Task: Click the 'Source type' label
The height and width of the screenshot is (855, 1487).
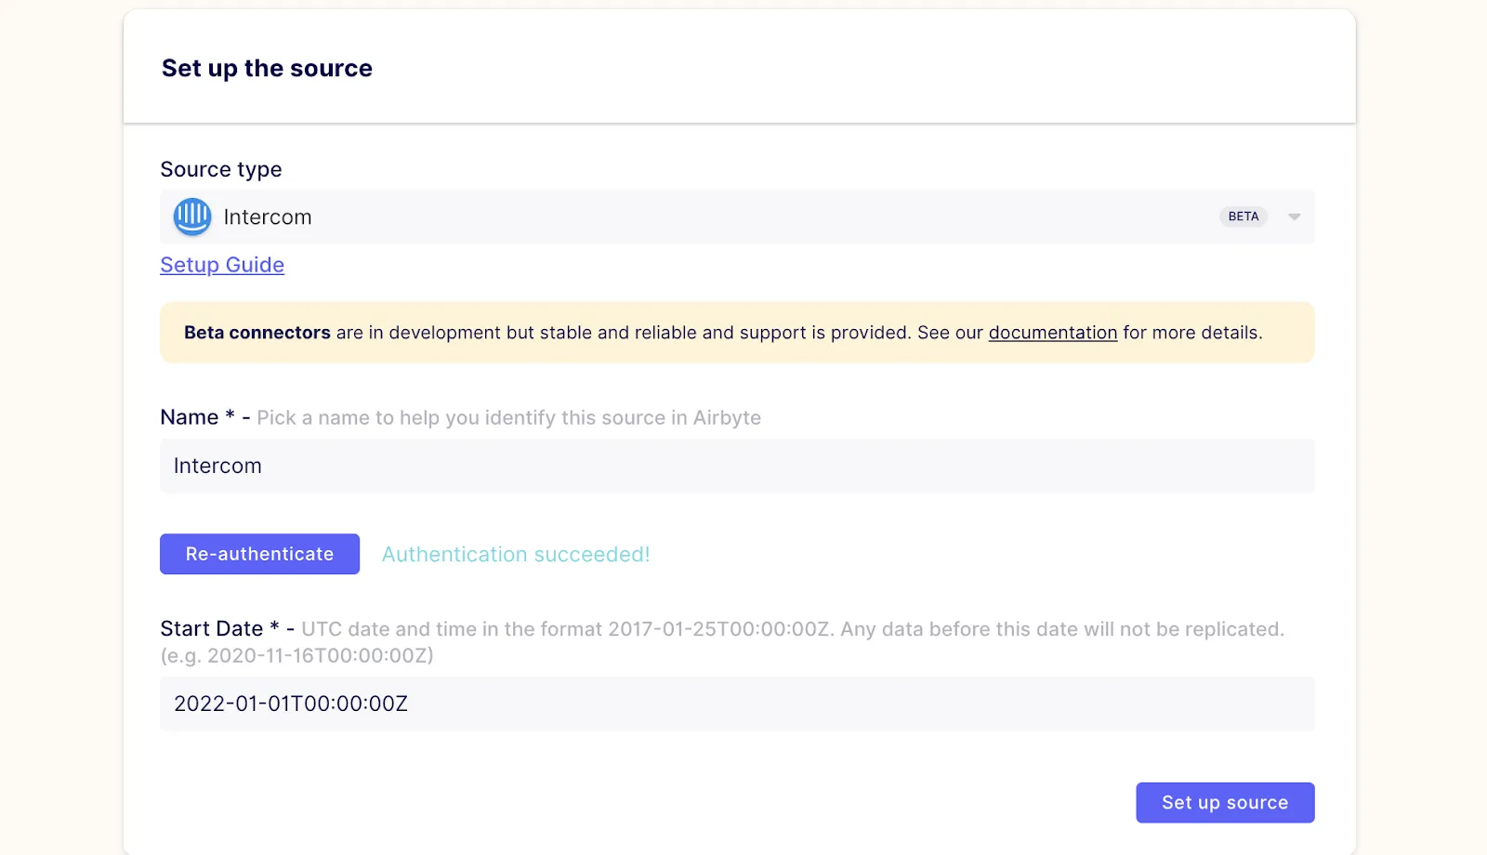Action: 221,169
